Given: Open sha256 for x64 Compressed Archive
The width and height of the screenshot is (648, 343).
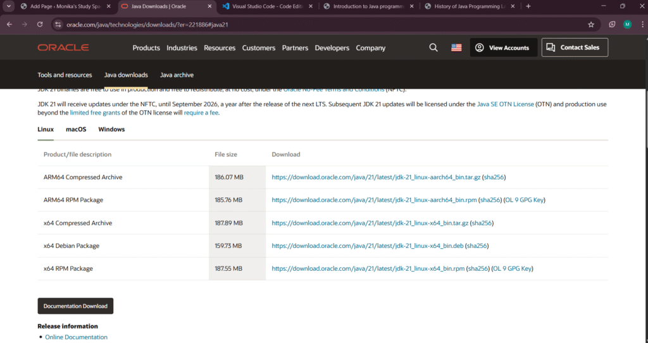Looking at the screenshot, I should pos(482,223).
